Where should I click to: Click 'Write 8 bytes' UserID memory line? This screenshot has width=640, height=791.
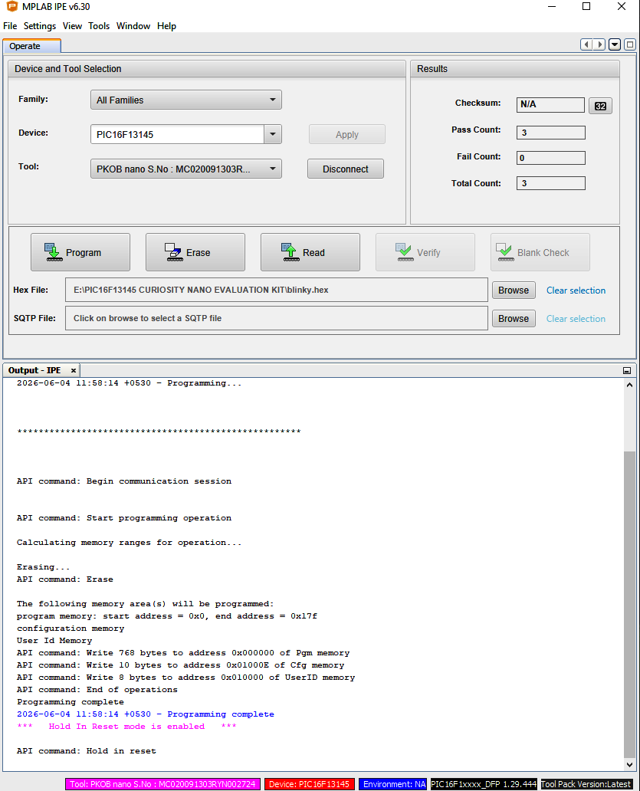[185, 677]
